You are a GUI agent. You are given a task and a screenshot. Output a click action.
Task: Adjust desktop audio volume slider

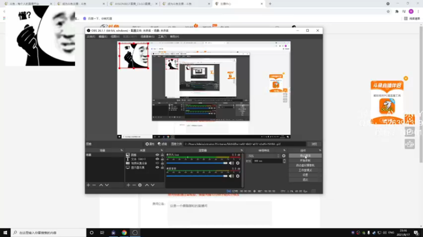197,176
